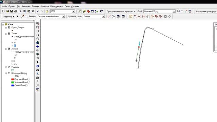Open the Файл menu

coord(4,6)
